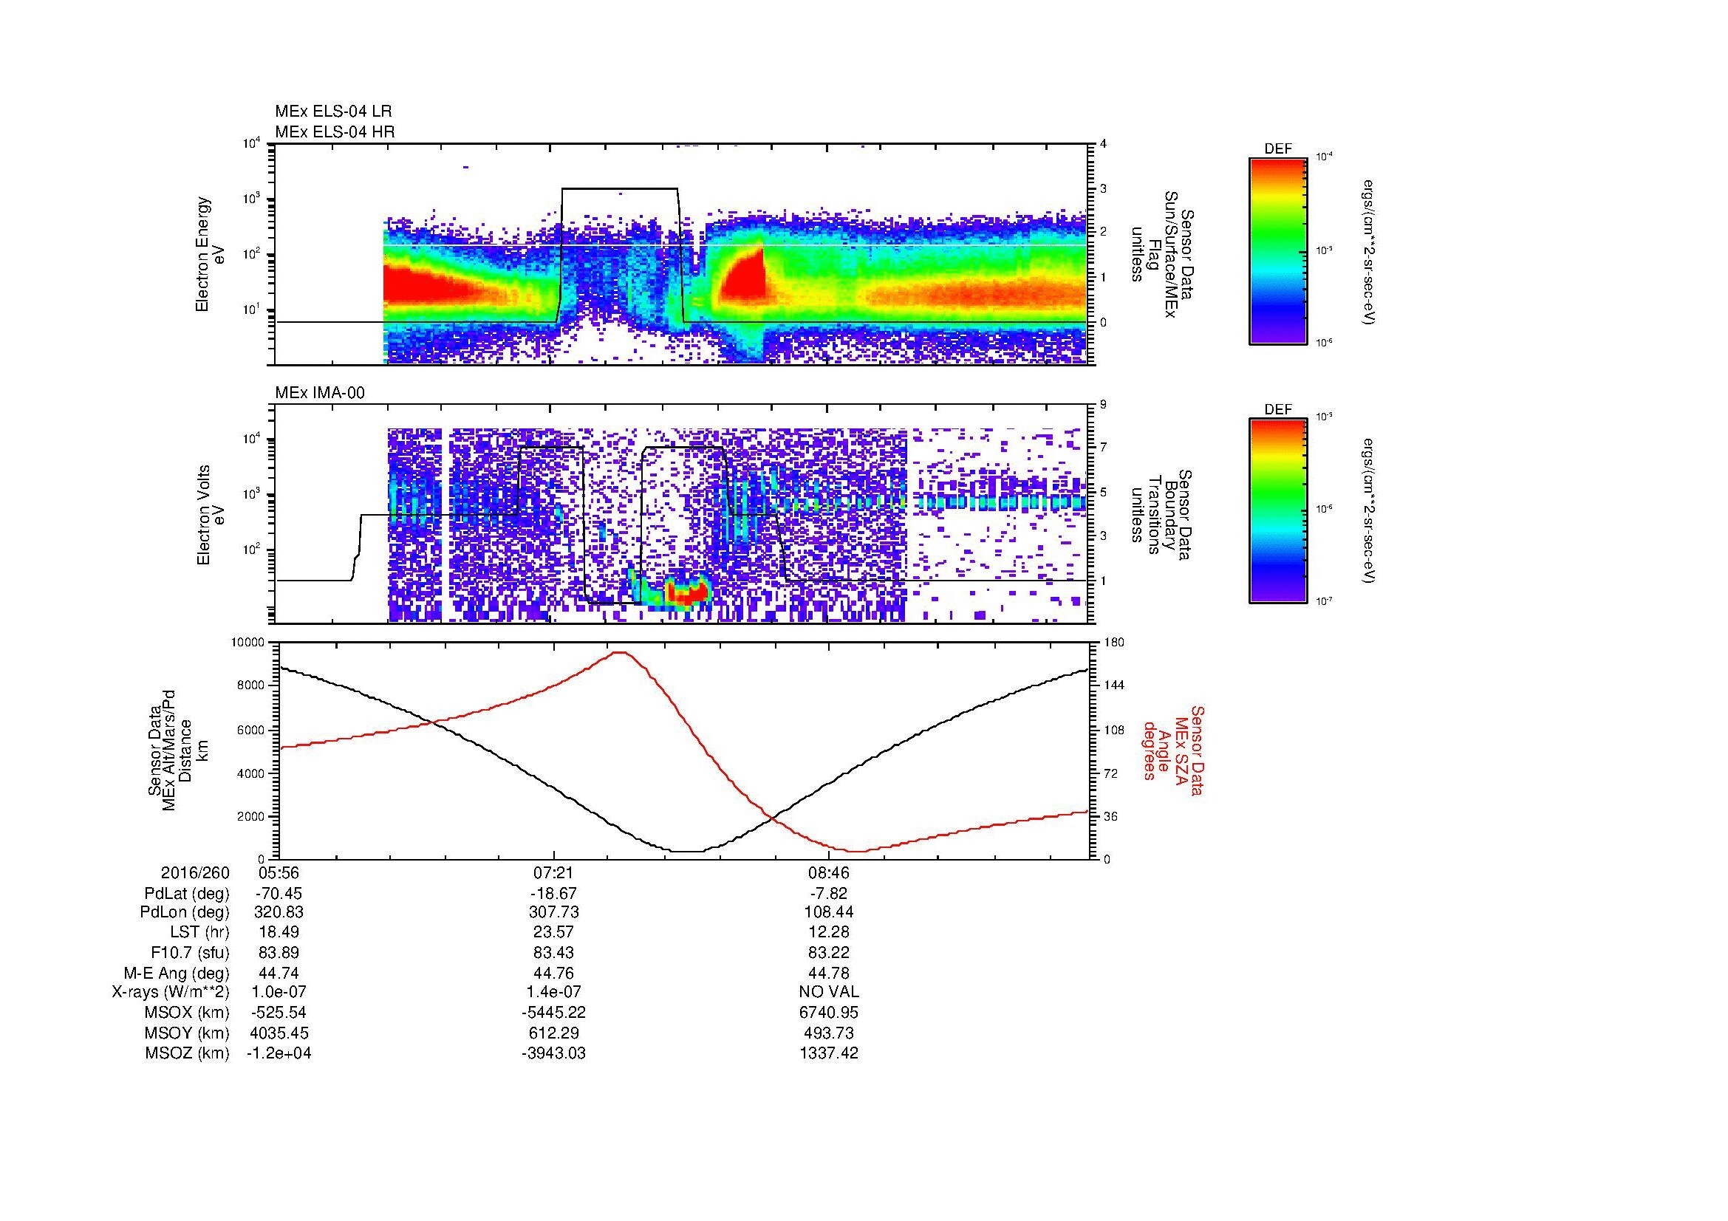Screen dimensions: 1728x1221
Task: Click the X-rays (W/m**2) row label
Action: [171, 992]
